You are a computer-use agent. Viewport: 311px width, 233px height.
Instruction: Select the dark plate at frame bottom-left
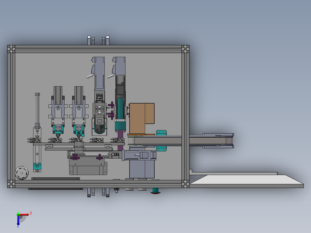coord(56,179)
